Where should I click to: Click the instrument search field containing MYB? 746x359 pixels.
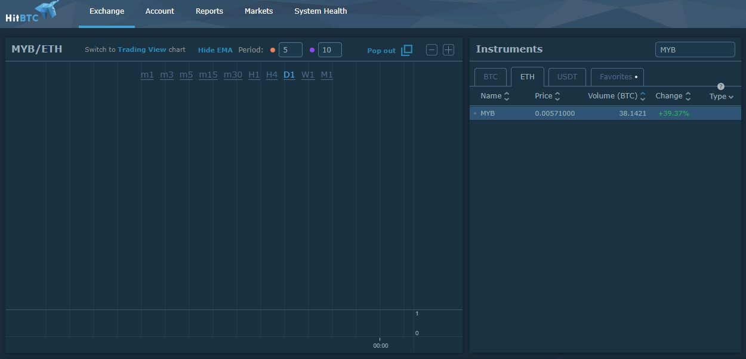coord(695,49)
